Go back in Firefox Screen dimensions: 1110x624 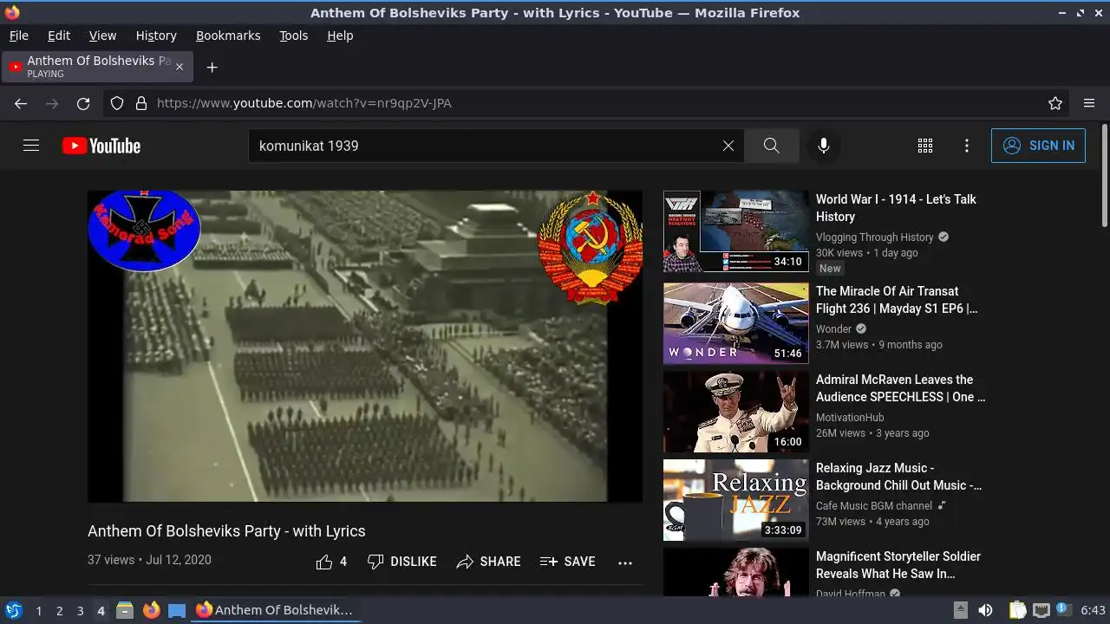click(21, 103)
